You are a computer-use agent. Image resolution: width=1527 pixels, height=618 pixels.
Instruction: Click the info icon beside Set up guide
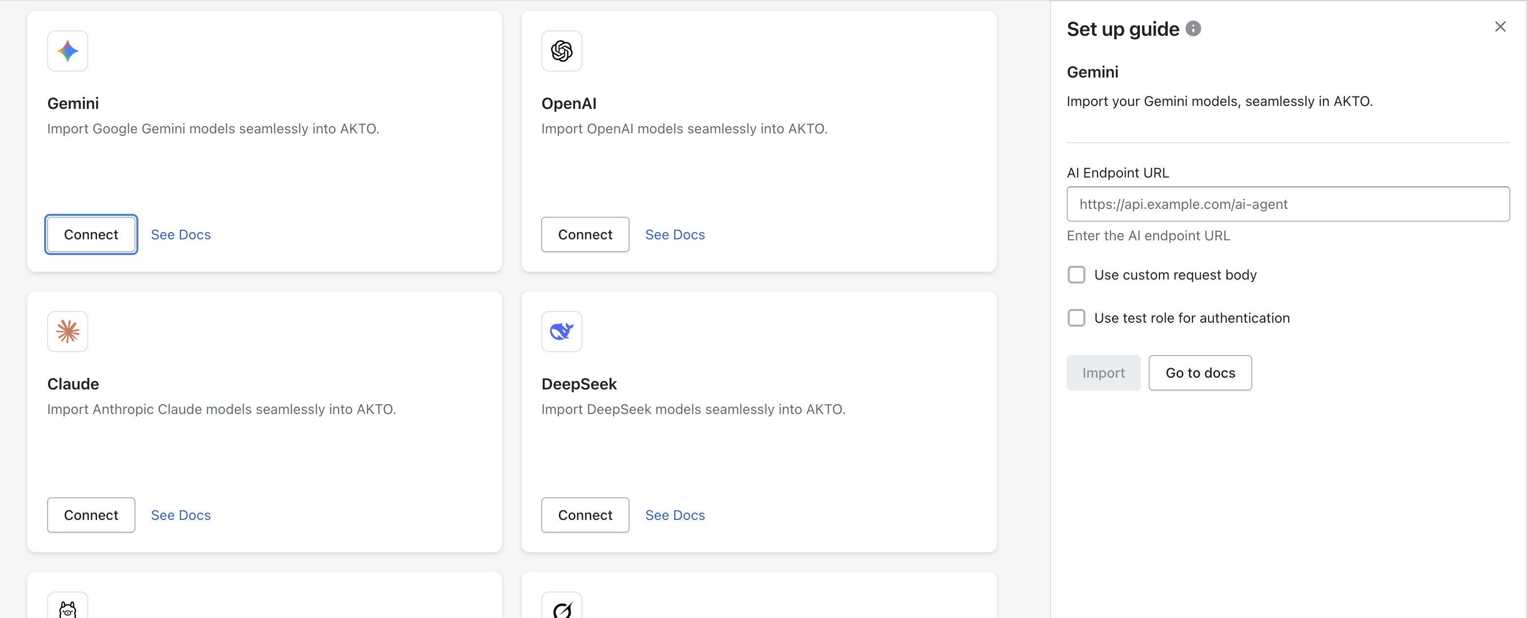click(x=1193, y=28)
